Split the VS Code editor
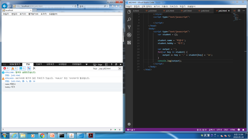The width and height of the screenshot is (248, 139). 239,11
